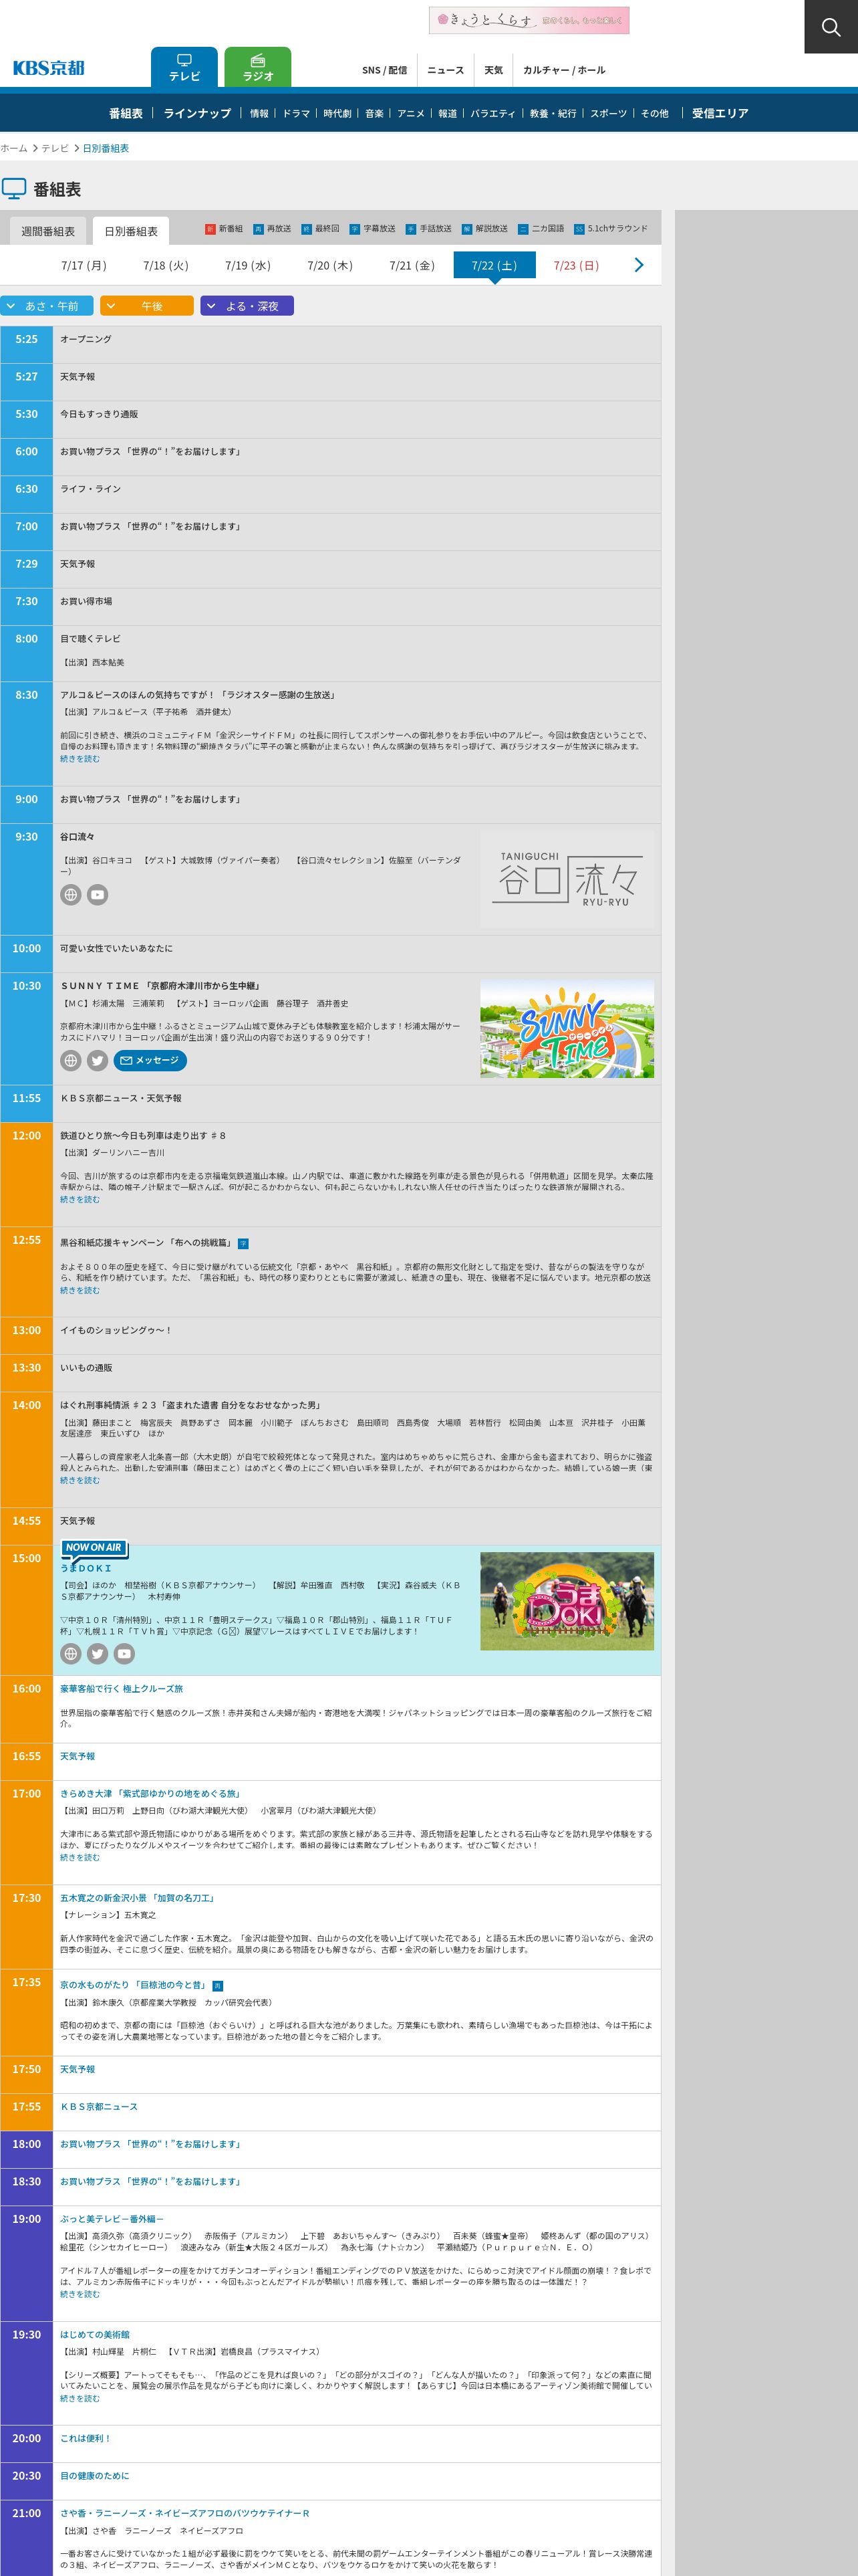The width and height of the screenshot is (858, 2576).
Task: Go to テレビ breadcrumb
Action: coord(55,148)
